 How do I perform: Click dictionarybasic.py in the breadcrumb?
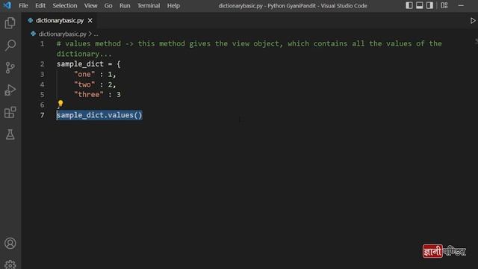(63, 34)
